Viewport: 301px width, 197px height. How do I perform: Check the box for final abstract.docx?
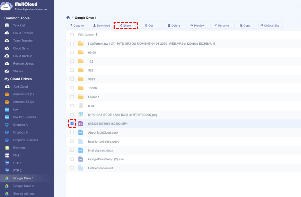[72, 150]
